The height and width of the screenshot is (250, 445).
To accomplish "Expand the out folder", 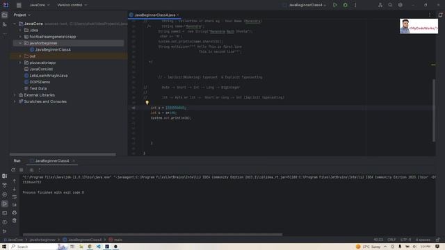I will coord(20,56).
